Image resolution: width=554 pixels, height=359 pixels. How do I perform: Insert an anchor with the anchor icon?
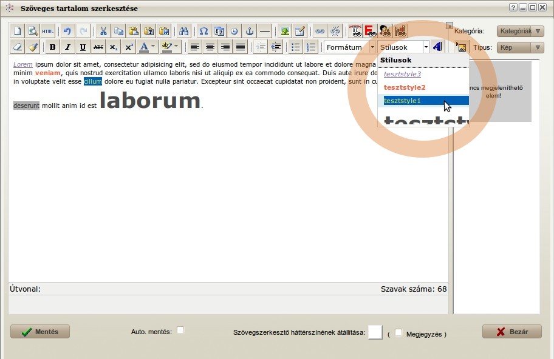(x=249, y=31)
